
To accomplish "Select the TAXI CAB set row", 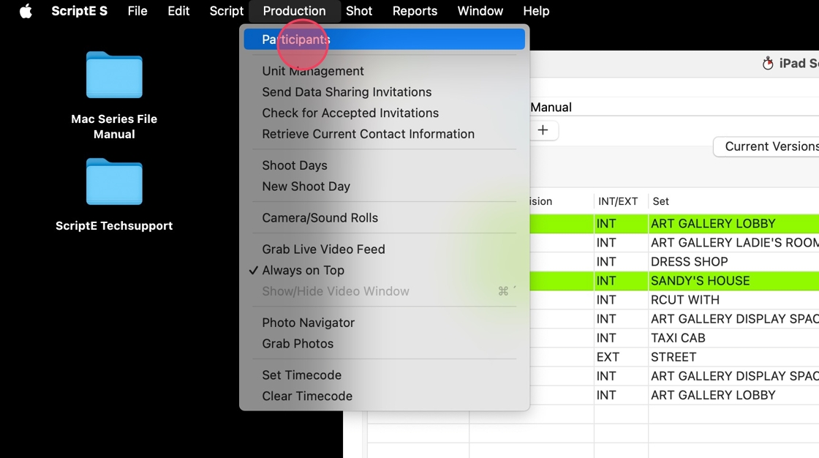I will pos(679,338).
